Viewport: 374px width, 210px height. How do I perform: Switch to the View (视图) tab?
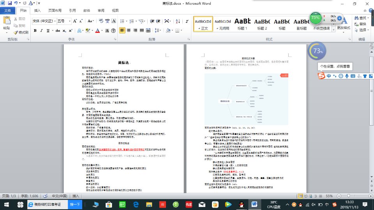click(115, 10)
